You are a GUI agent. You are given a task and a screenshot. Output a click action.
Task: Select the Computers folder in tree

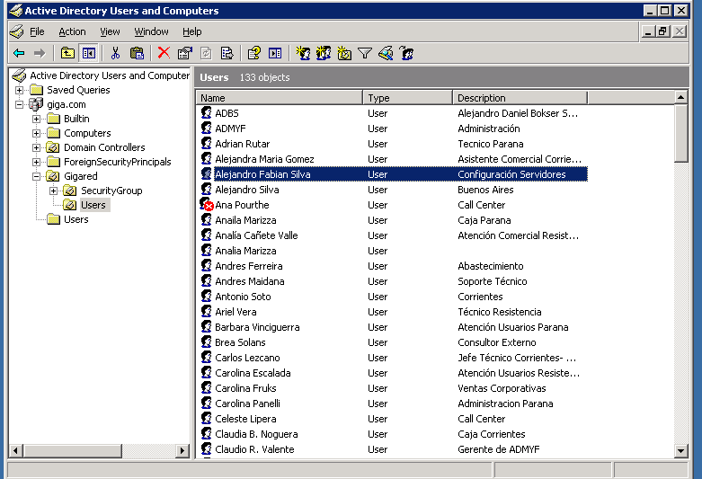pos(87,133)
